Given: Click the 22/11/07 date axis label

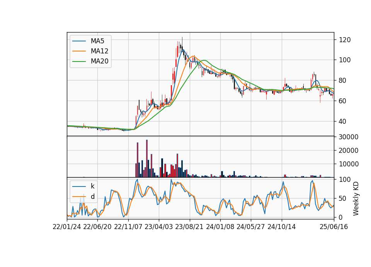Looking at the screenshot, I should click(x=128, y=227).
